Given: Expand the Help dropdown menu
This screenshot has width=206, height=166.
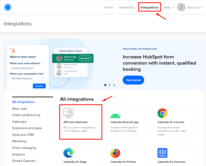Looking at the screenshot, I should click(x=169, y=7).
